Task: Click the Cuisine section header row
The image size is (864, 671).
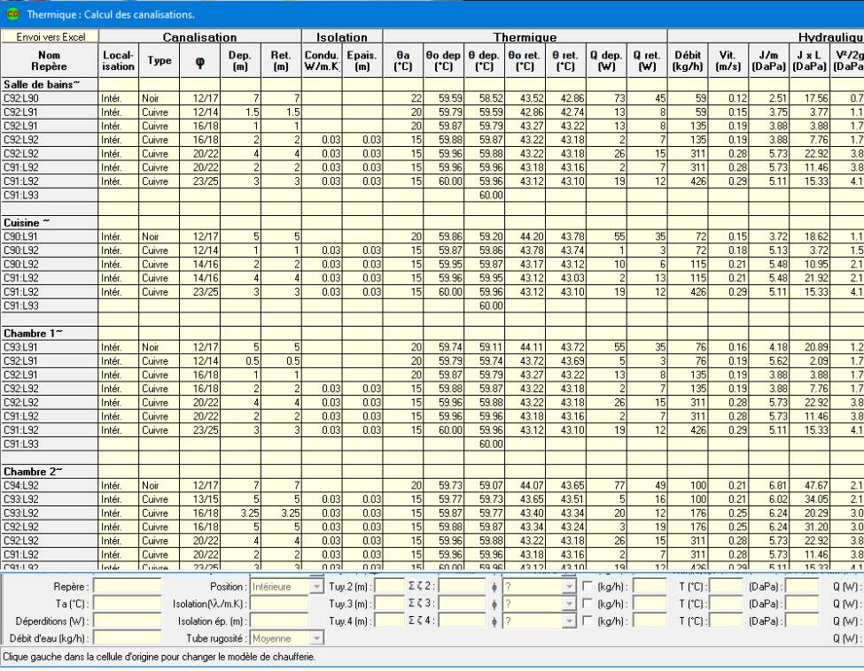Action: click(49, 197)
